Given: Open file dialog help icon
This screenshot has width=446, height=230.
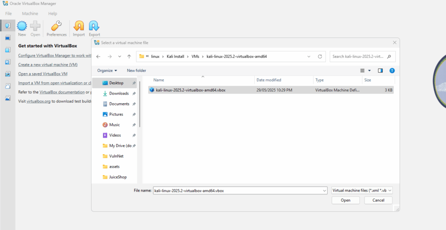Looking at the screenshot, I should (392, 71).
